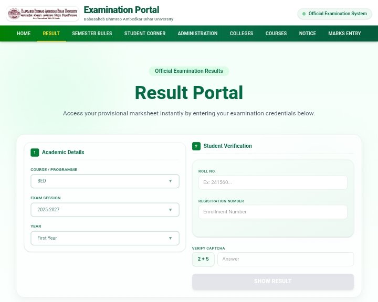Click the Official Examination Results pill label

[x=189, y=71]
